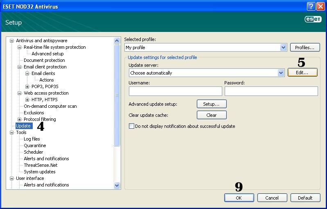Select Update in the tree

coord(23,126)
